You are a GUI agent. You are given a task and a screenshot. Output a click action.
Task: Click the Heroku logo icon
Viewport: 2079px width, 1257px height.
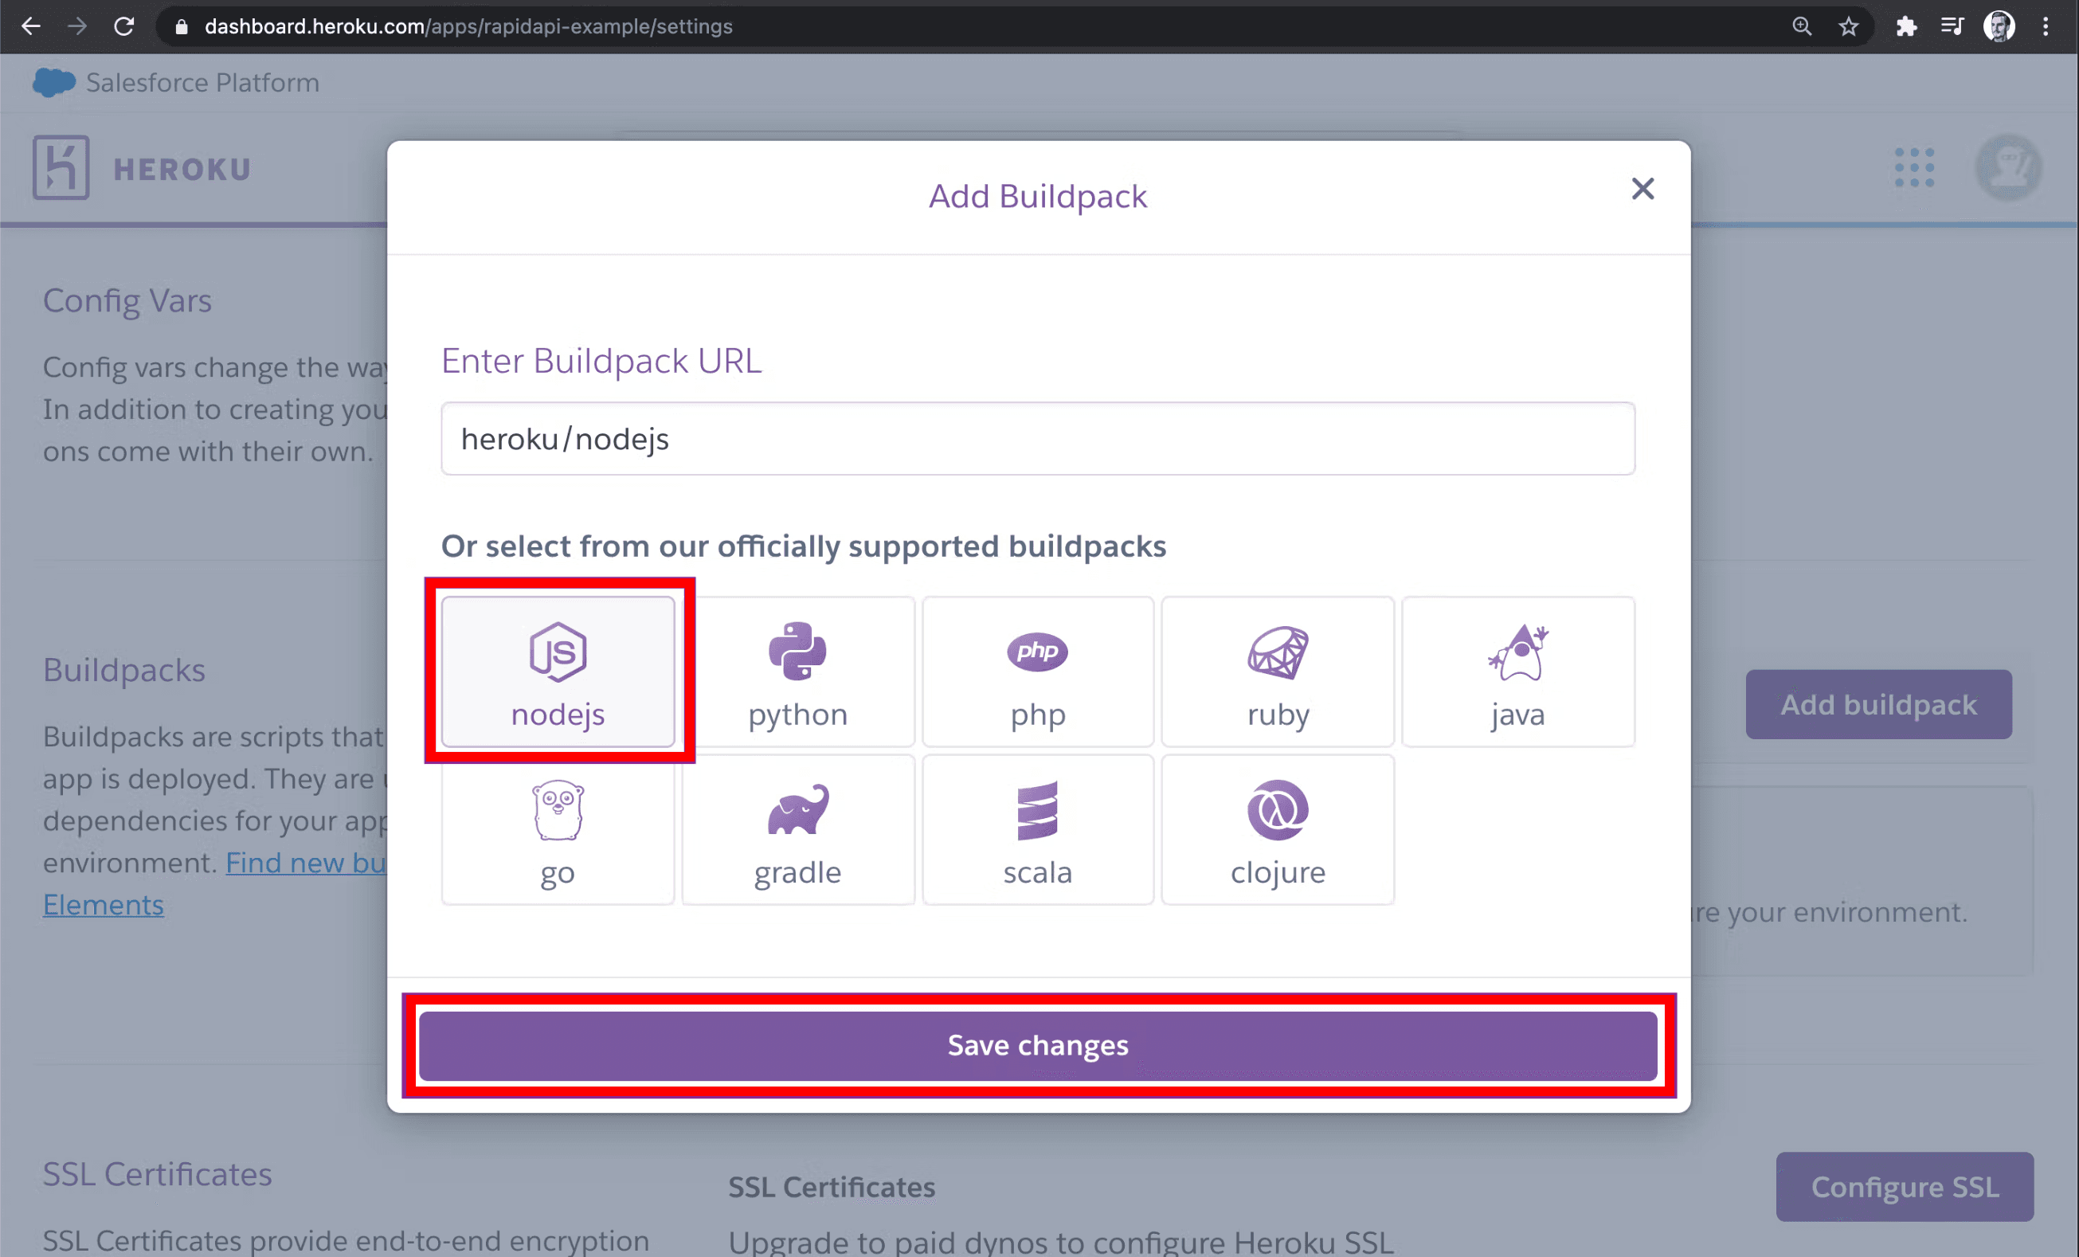[x=61, y=167]
